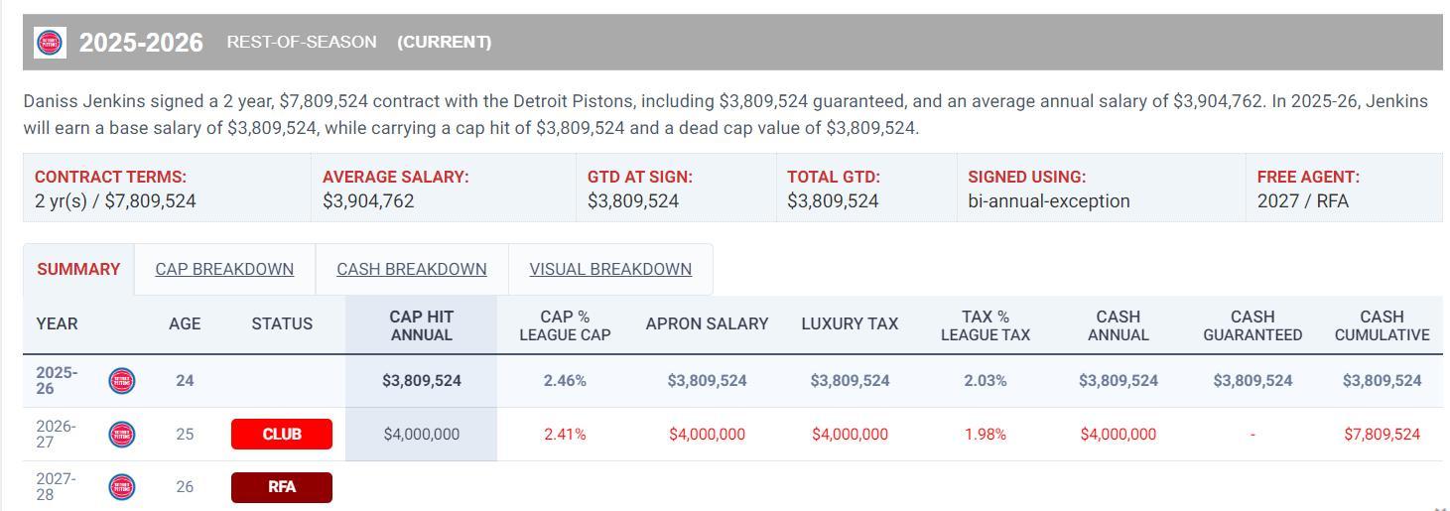Click the Cash Cumulative column header
Screen dimensions: 1450x511
click(x=1382, y=324)
